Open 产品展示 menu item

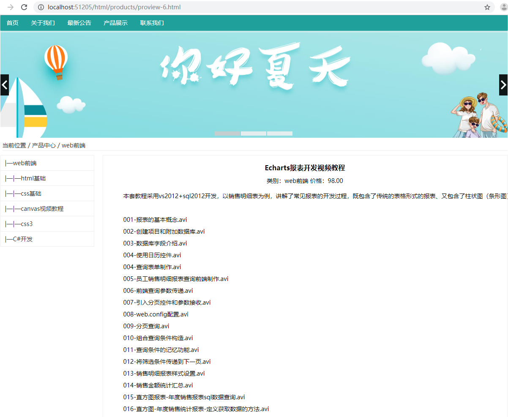(115, 23)
